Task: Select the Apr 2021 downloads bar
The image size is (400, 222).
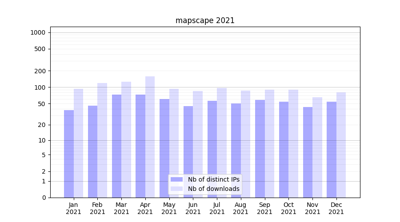Action: point(150,137)
